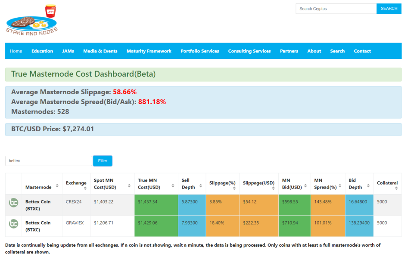Click MN spread cell 143.48%
Viewport: 411px width, 266px height.
328,205
